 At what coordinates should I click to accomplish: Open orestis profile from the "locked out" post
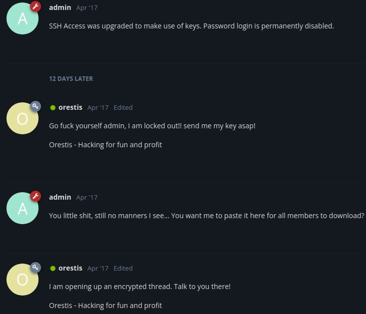(70, 107)
